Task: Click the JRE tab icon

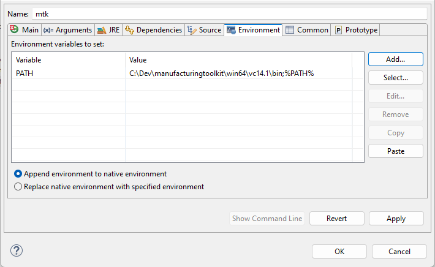Action: (x=101, y=30)
